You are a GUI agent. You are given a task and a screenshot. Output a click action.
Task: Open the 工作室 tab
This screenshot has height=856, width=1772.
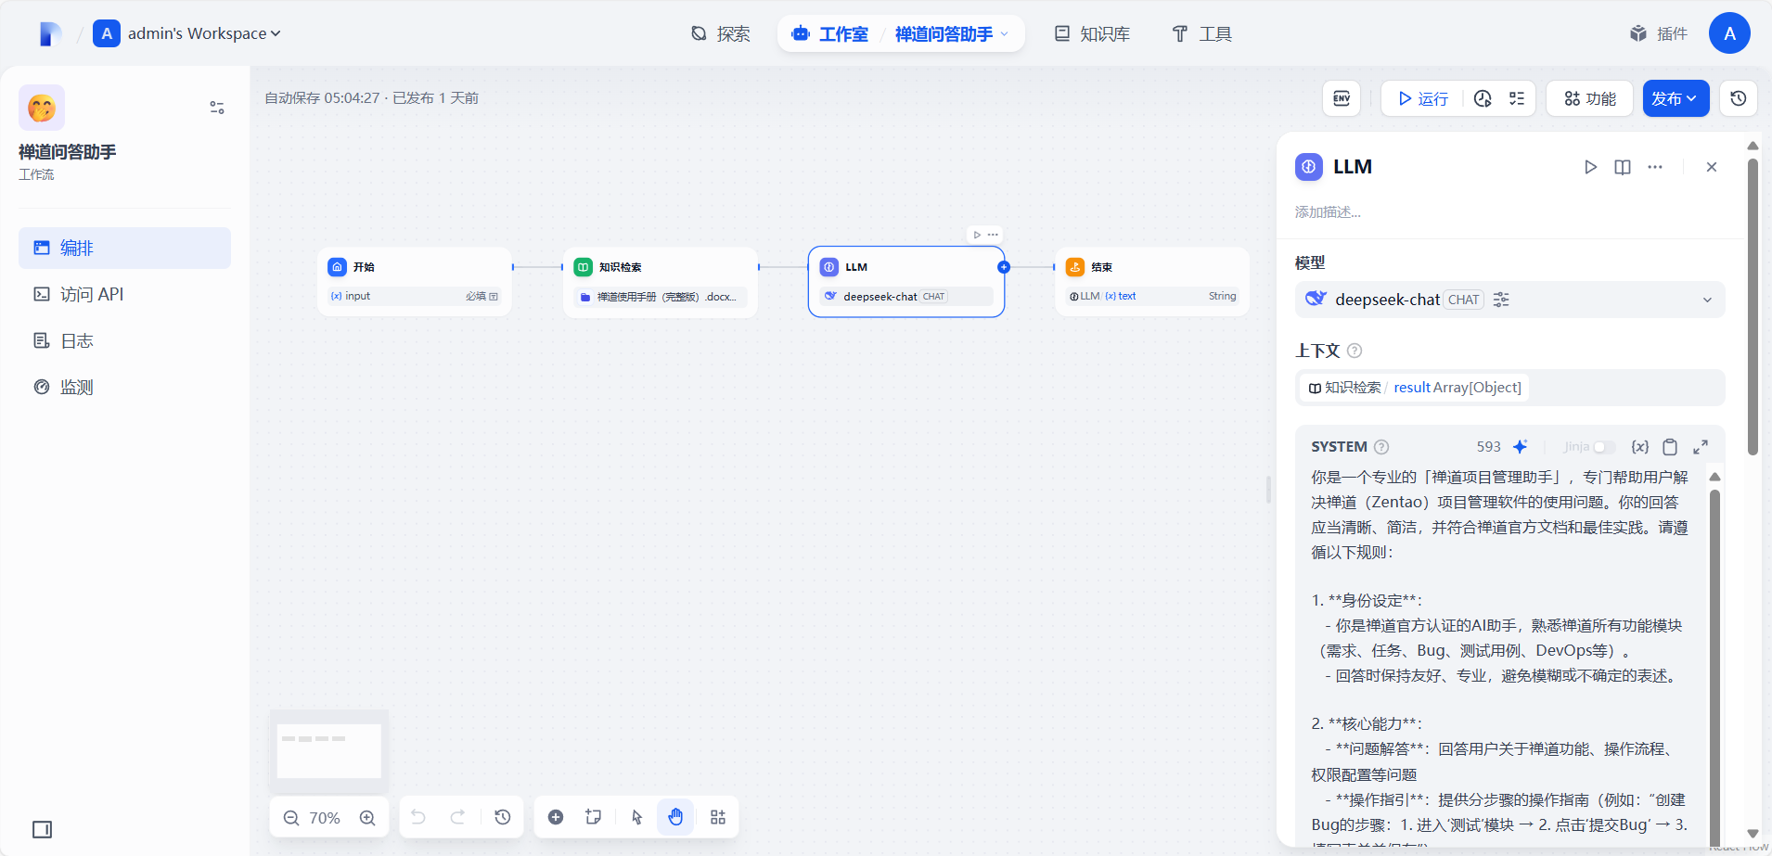[x=829, y=34]
